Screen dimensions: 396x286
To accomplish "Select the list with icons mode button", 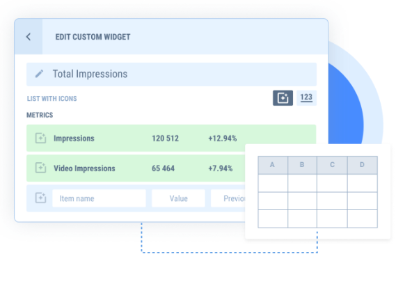I will (x=283, y=98).
